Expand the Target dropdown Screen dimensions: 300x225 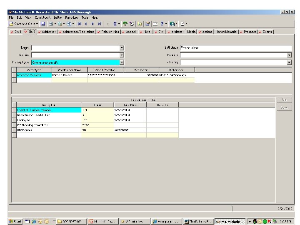pos(122,47)
